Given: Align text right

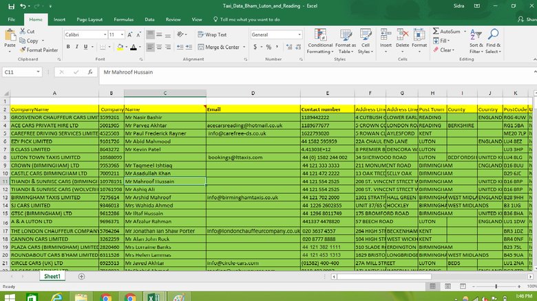Looking at the screenshot, I should [168, 47].
